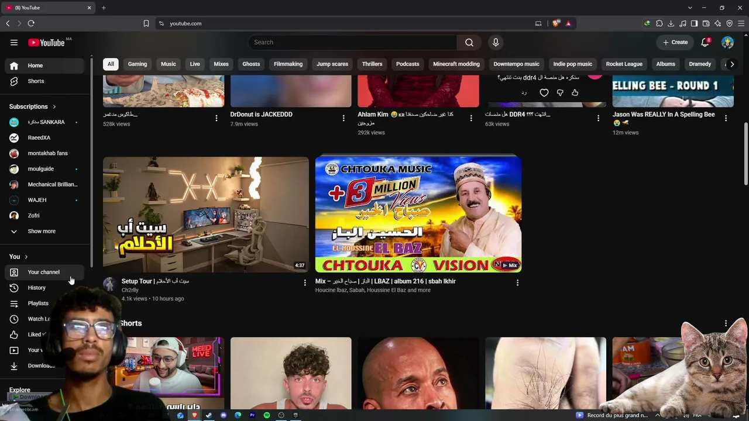This screenshot has width=749, height=421.
Task: Open options for Ahlam Kim video
Action: [x=471, y=118]
